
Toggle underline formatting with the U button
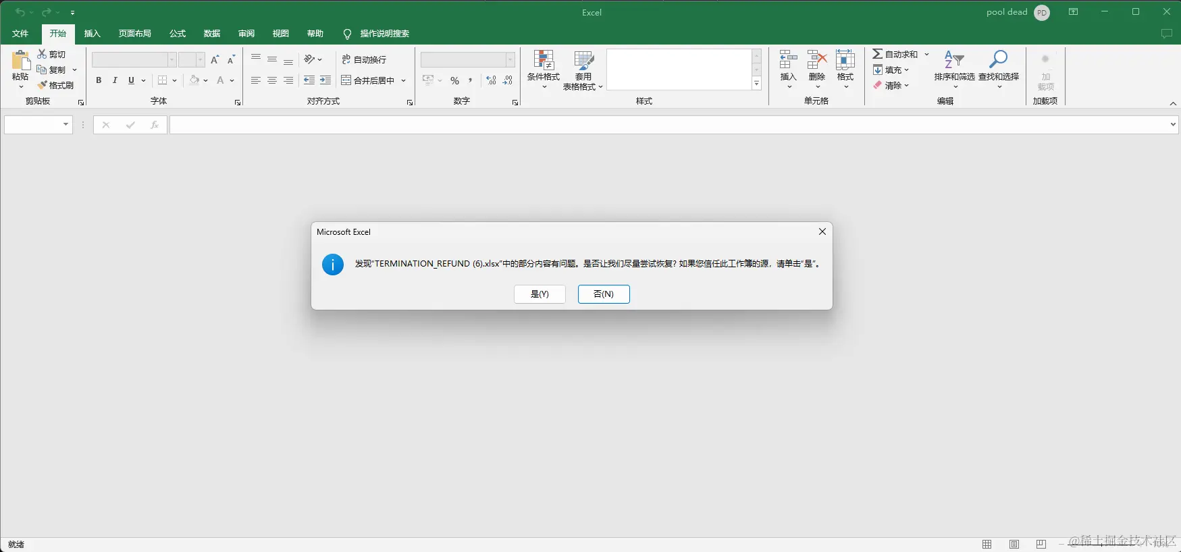(131, 80)
